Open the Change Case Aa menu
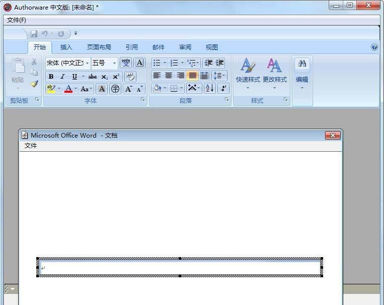 pyautogui.click(x=87, y=89)
